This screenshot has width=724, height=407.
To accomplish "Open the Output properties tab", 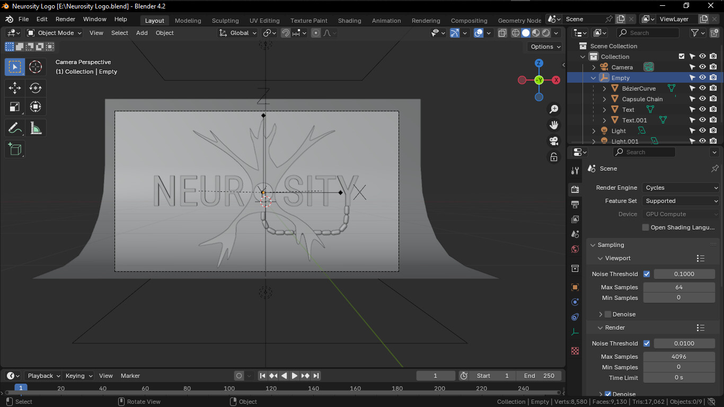I will (575, 205).
